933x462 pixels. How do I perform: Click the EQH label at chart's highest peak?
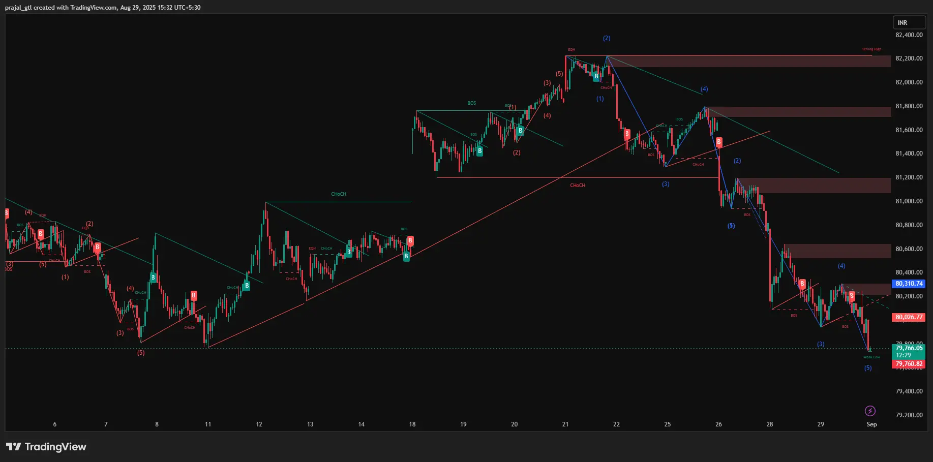571,50
